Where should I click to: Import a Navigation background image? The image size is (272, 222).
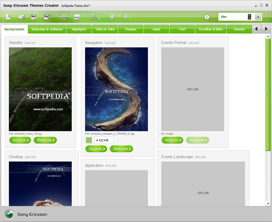click(96, 149)
